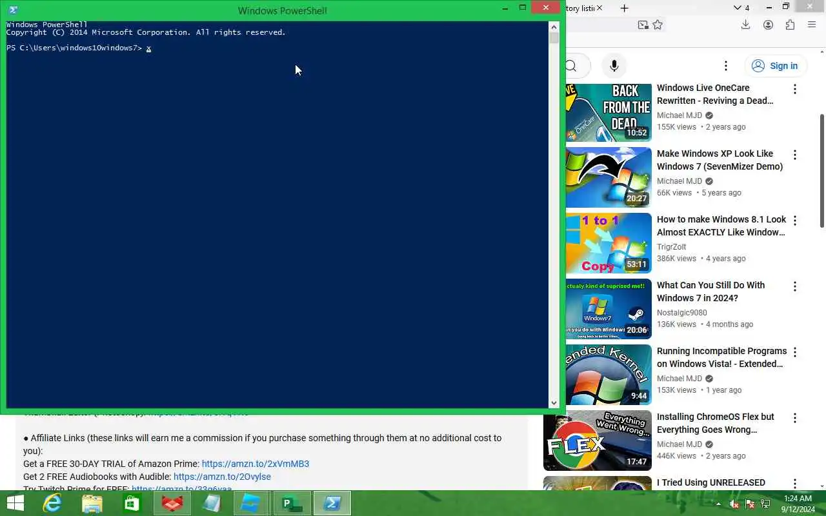The width and height of the screenshot is (826, 516).
Task: Open the PowerShell window system menu icon
Action: 13,10
